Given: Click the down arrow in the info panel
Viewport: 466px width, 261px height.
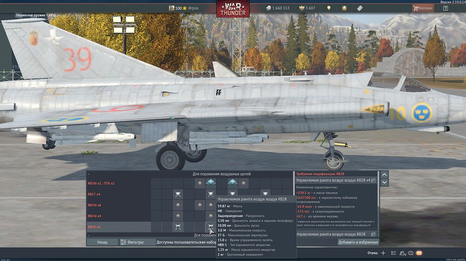Looking at the screenshot, I should click(x=384, y=182).
